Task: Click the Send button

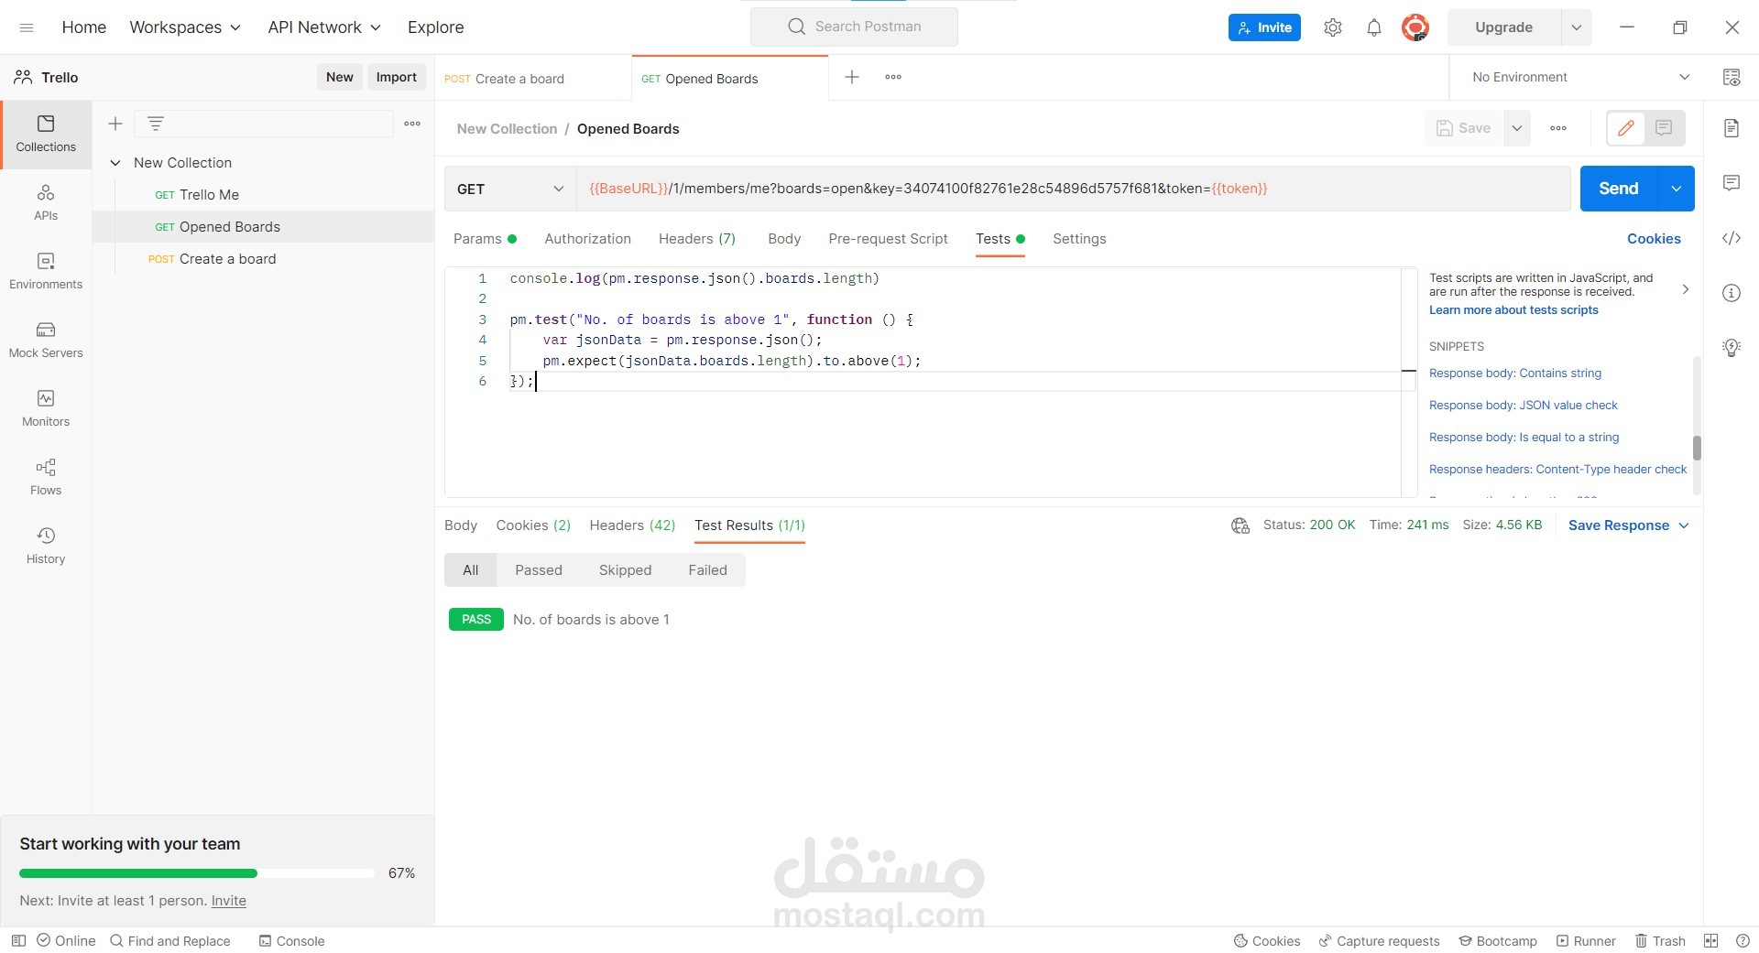Action: pyautogui.click(x=1619, y=189)
